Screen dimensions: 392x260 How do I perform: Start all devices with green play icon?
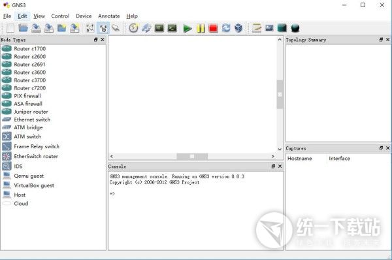pos(188,28)
